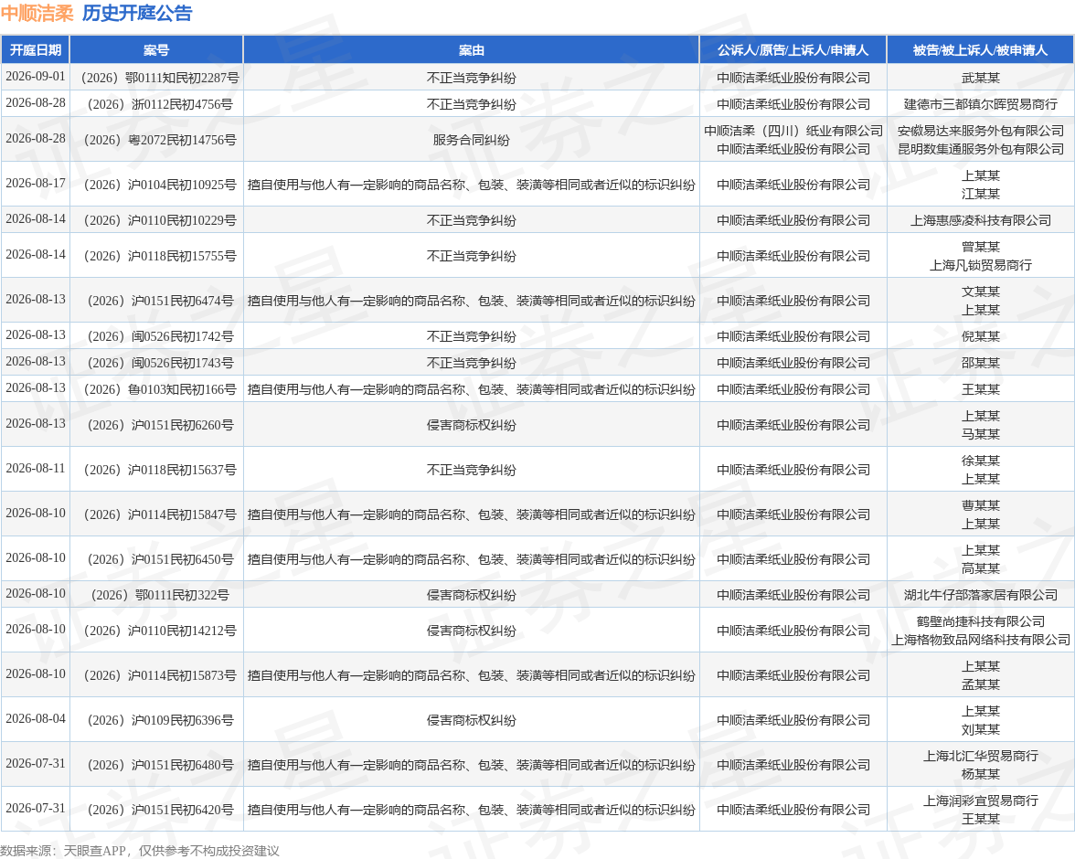Click the 公诉人/原告/上诉人/申请人 header
Viewport: 1075px width, 859px height.
(x=793, y=50)
